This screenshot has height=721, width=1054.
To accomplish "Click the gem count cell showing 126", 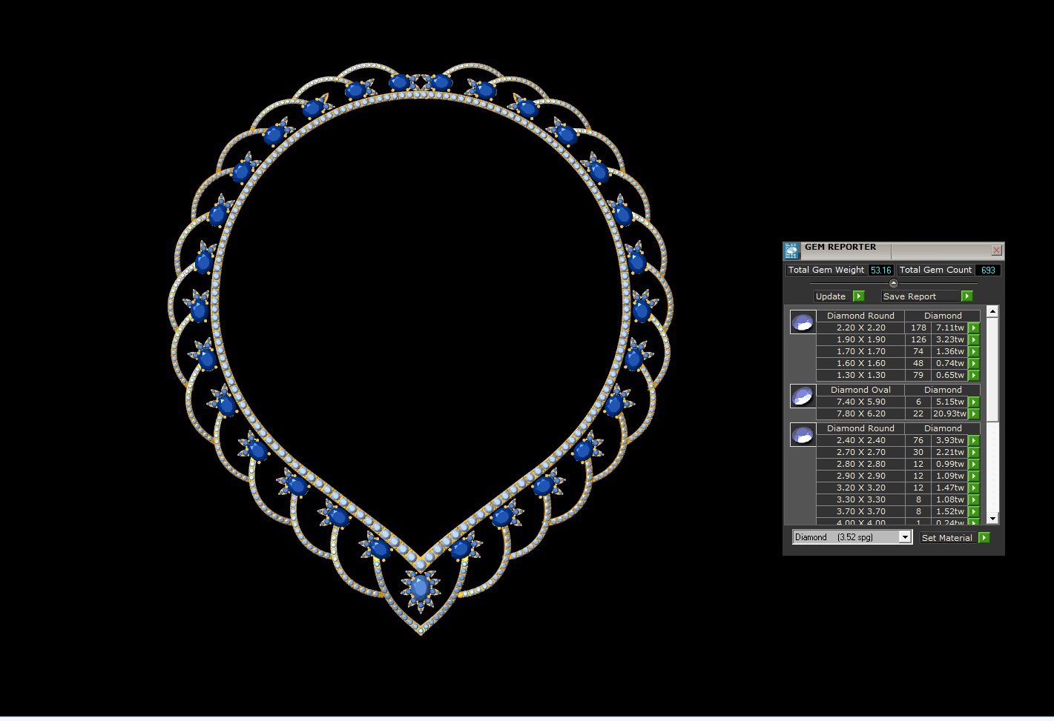I will (x=918, y=339).
